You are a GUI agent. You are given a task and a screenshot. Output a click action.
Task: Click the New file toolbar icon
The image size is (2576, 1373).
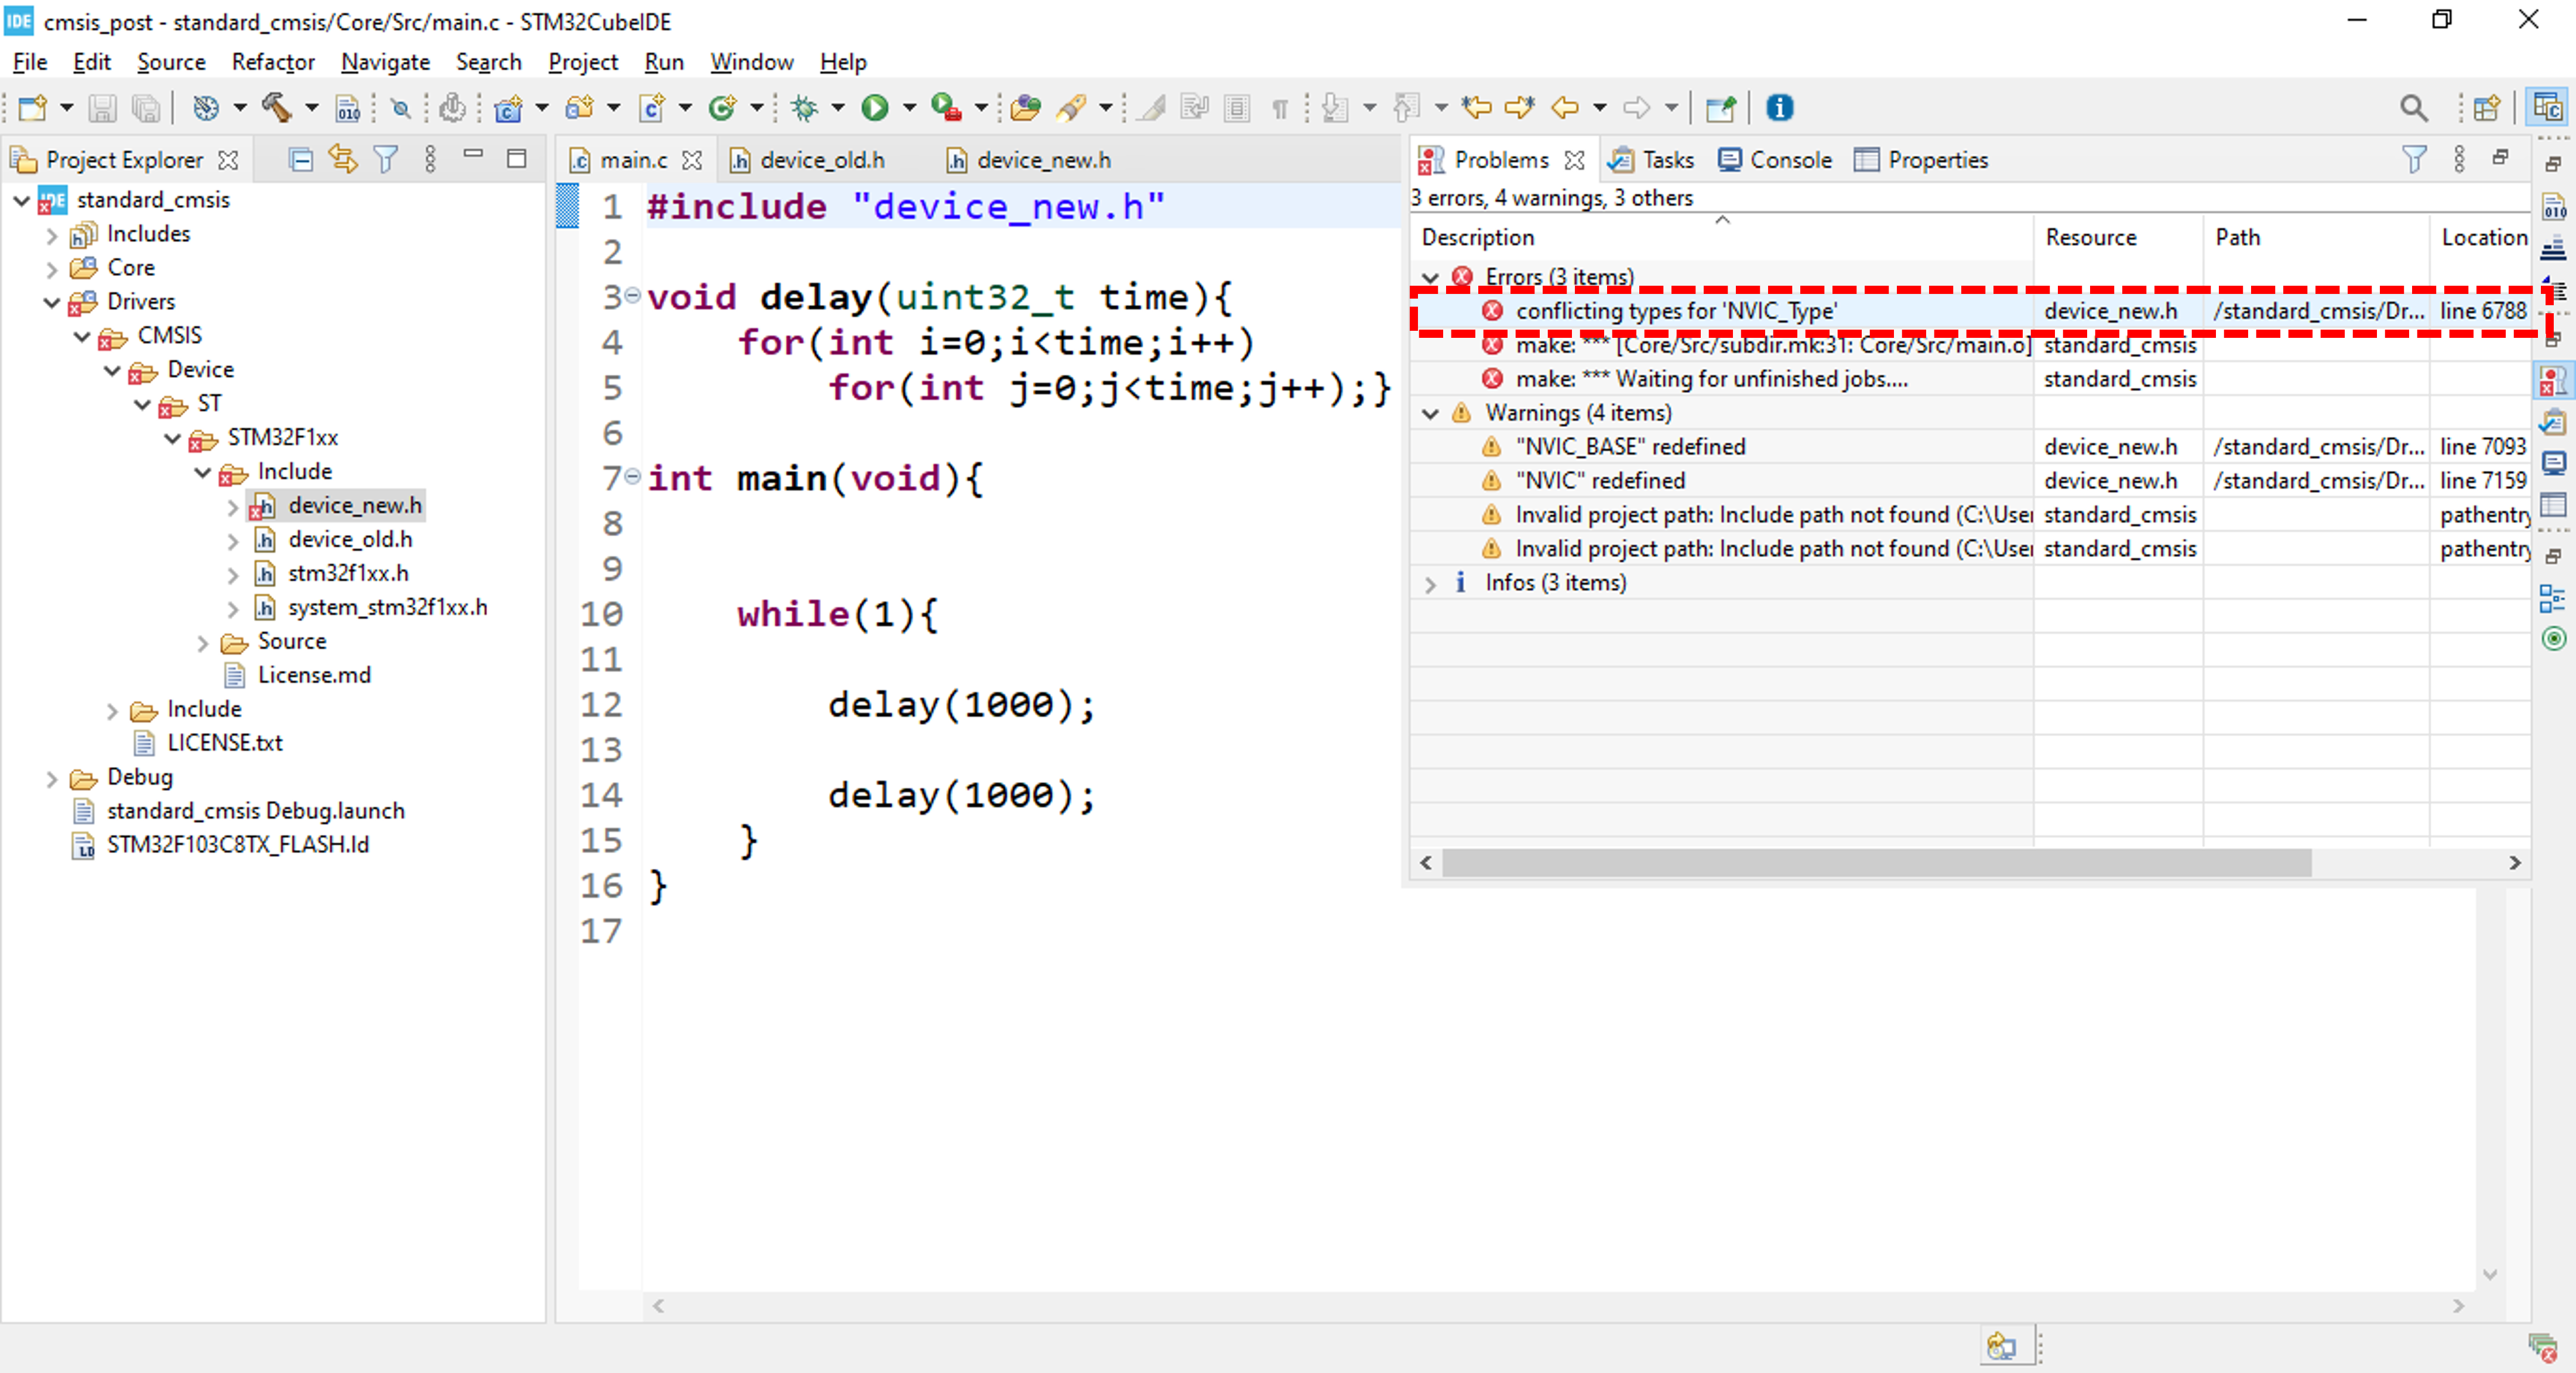click(x=32, y=107)
